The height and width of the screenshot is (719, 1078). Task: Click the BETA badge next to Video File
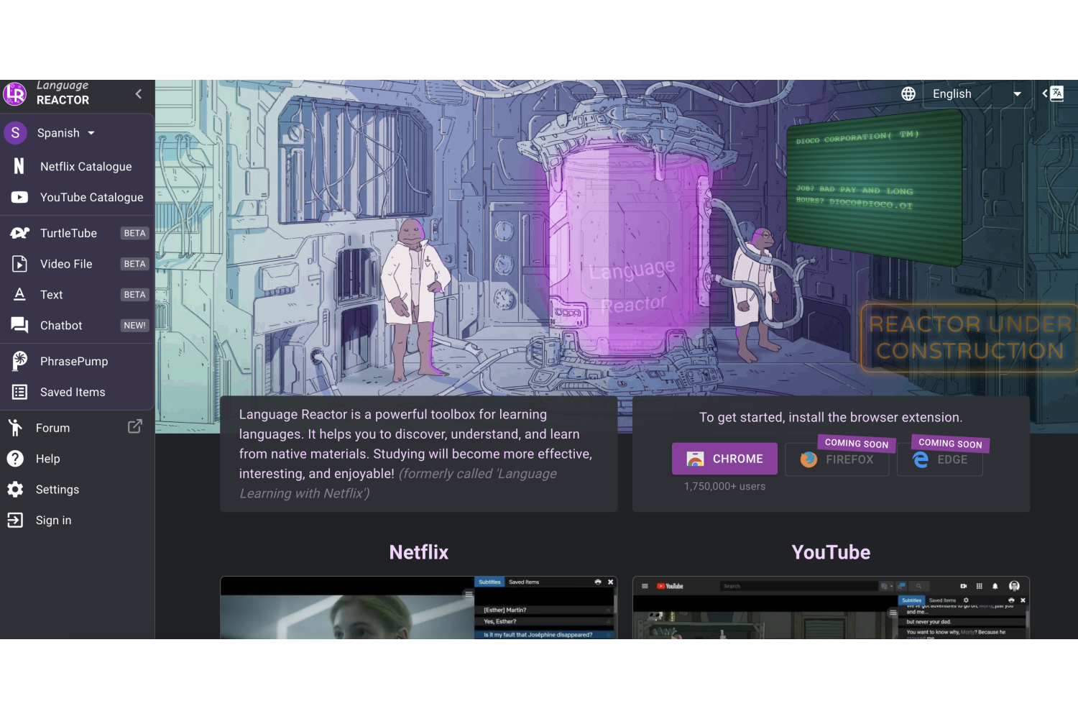[134, 264]
